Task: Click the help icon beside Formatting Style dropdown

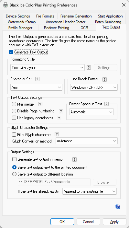Action: 89,68
